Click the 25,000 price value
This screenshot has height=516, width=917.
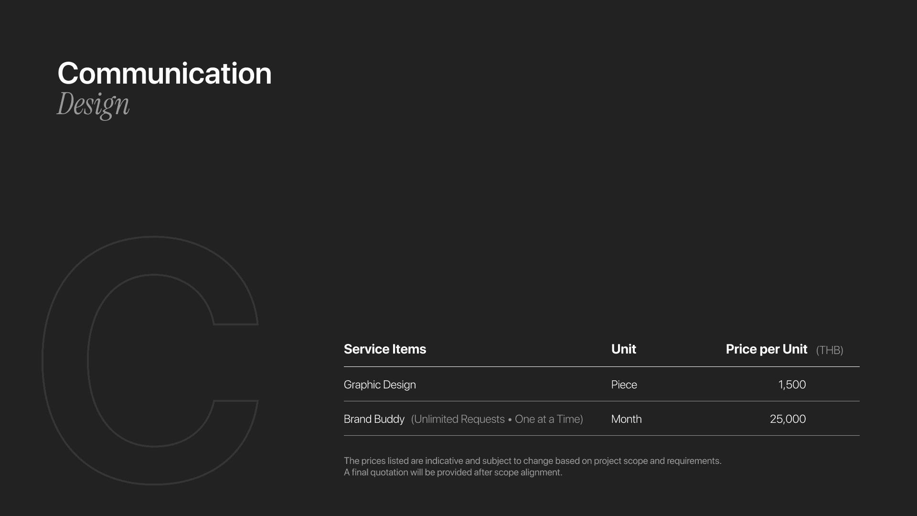788,419
